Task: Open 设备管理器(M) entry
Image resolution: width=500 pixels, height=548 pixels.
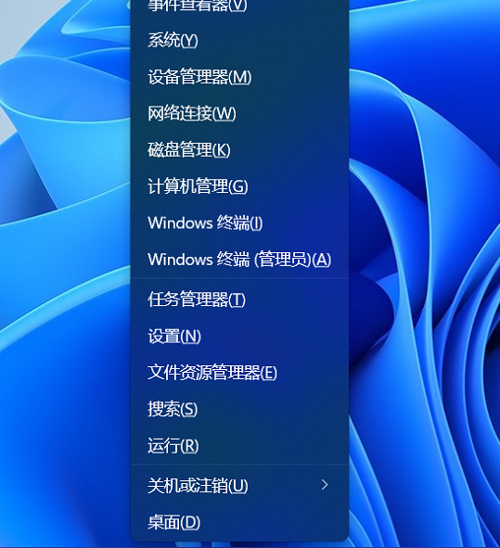Action: (239, 77)
